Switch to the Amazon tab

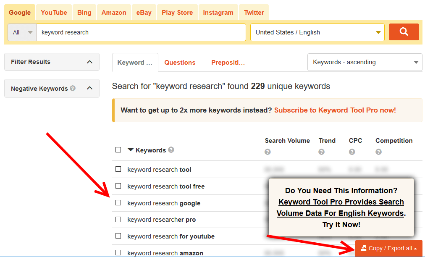[114, 13]
